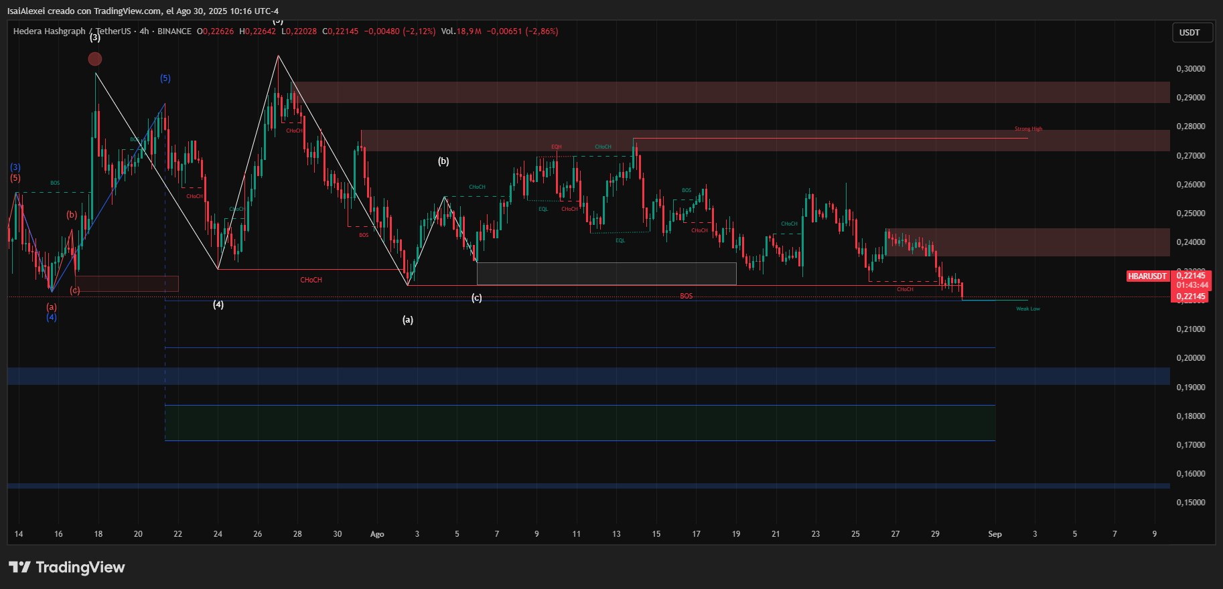Select the white (b) wave label

pos(443,161)
